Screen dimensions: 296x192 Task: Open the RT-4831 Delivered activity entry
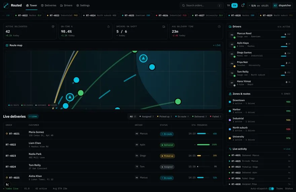[x=260, y=155]
